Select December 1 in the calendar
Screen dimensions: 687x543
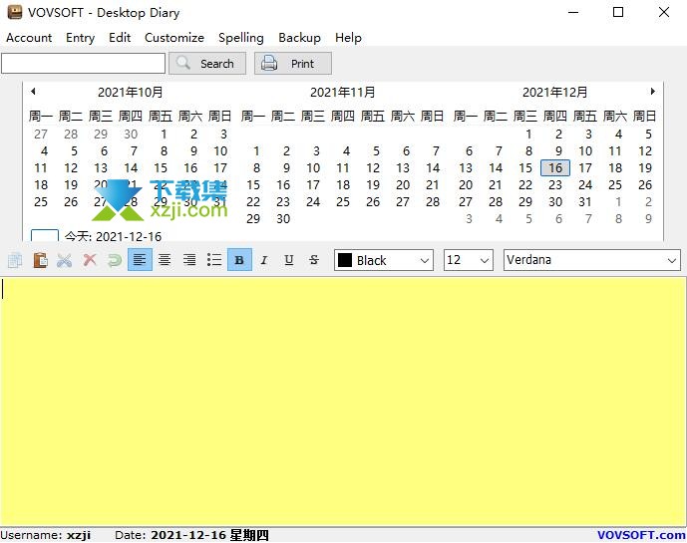tap(528, 135)
